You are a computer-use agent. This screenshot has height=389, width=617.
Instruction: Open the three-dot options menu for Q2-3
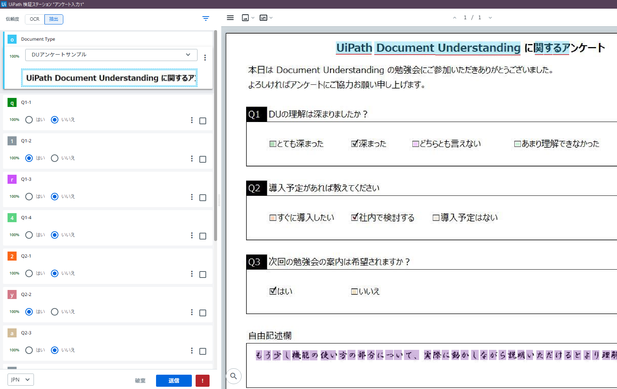pyautogui.click(x=192, y=351)
